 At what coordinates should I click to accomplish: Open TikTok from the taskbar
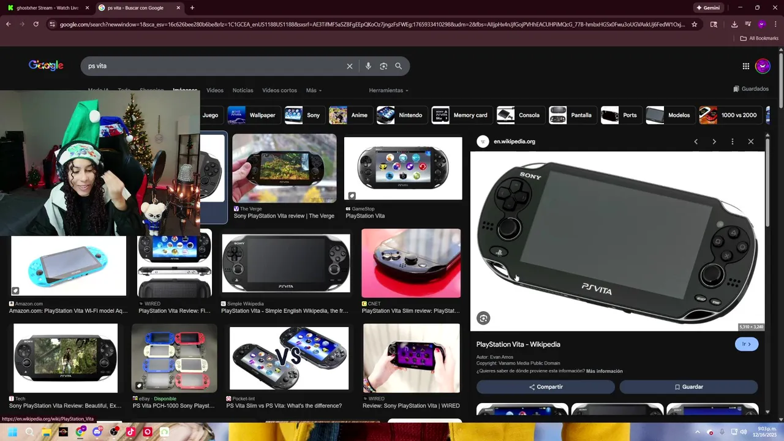(130, 432)
